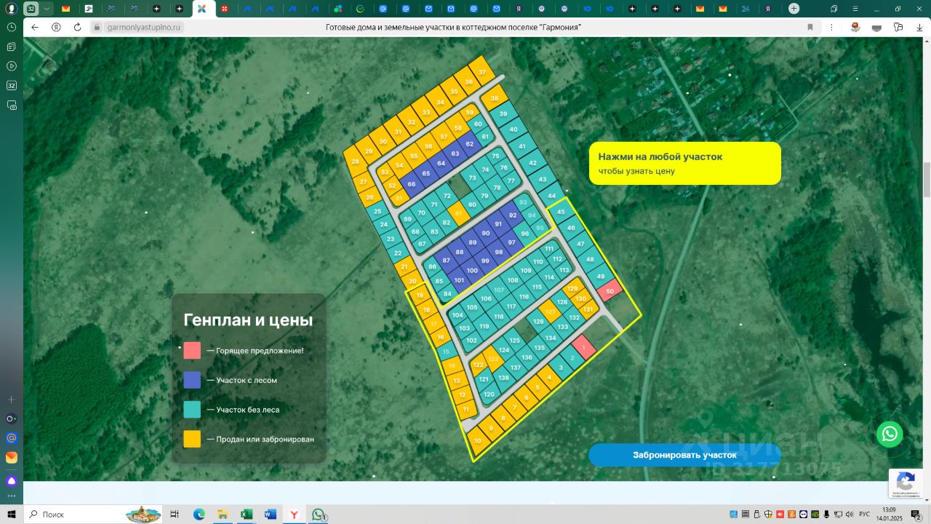Open a new browser tab with plus button
The width and height of the screenshot is (931, 524).
pos(794,9)
